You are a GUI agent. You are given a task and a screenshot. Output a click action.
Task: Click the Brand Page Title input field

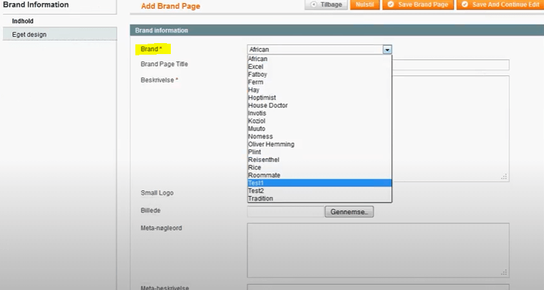click(451, 65)
